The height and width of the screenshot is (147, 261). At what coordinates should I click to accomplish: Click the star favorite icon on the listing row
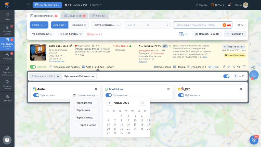click(239, 67)
